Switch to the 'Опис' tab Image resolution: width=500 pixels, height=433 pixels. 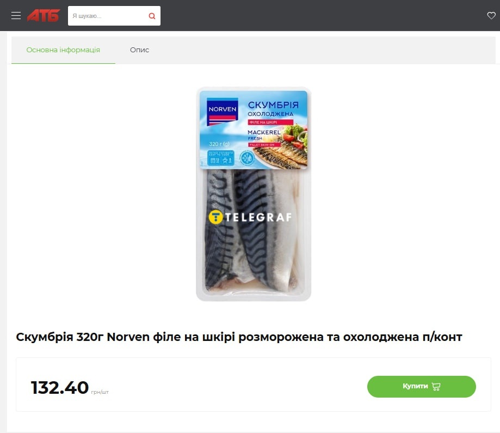139,50
